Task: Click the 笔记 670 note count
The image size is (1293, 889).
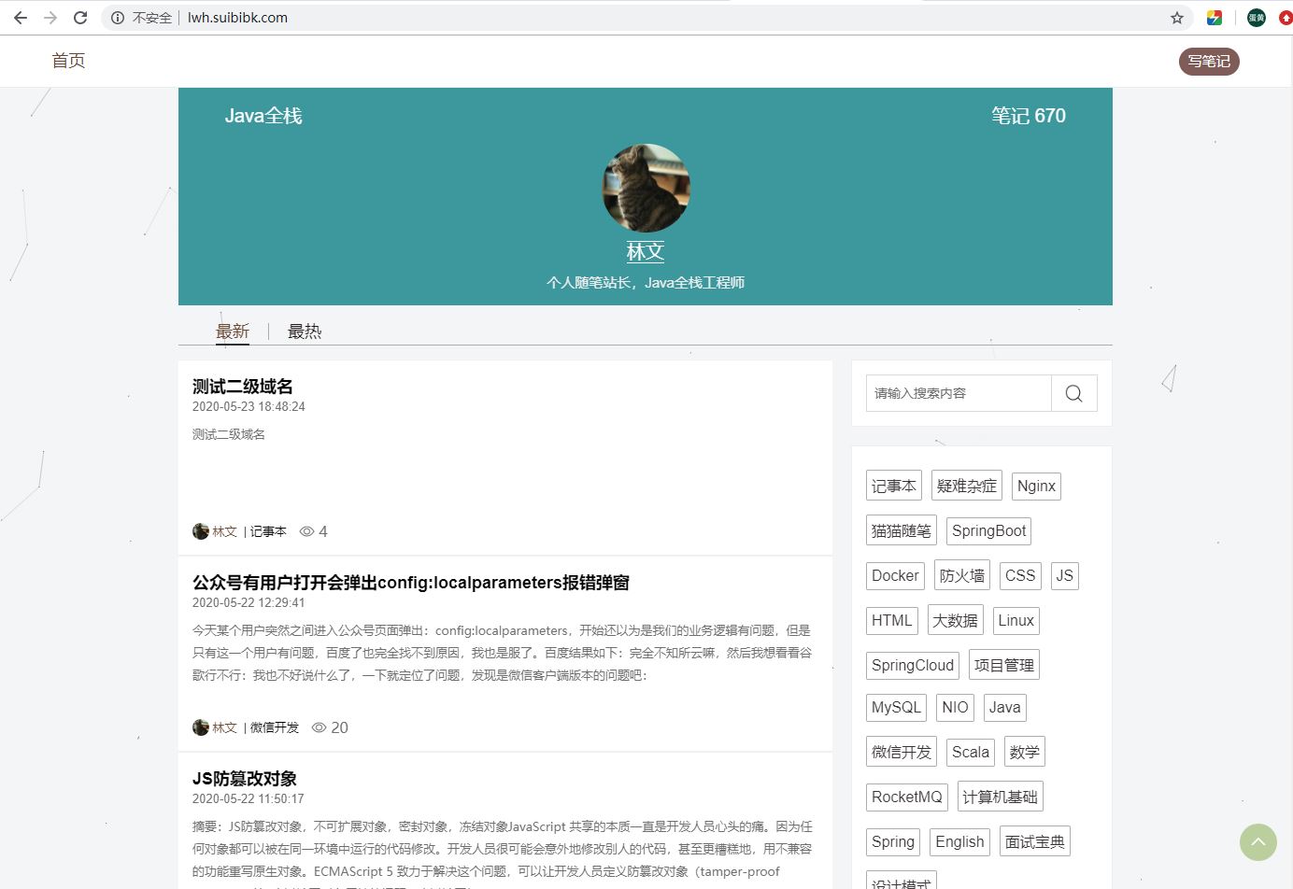Action: click(1029, 116)
